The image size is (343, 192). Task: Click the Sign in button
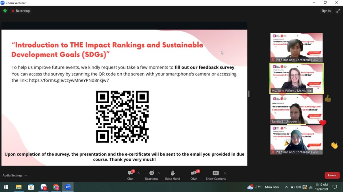(326, 11)
